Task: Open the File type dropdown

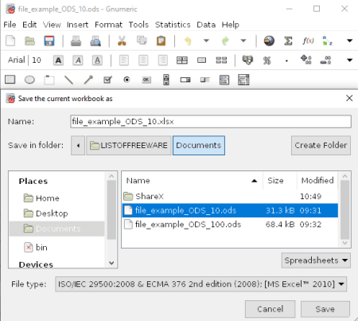Action: tap(200, 284)
